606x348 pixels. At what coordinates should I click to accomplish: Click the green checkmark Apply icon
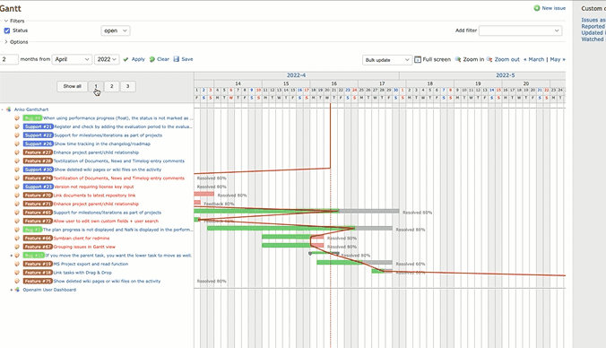[126, 59]
